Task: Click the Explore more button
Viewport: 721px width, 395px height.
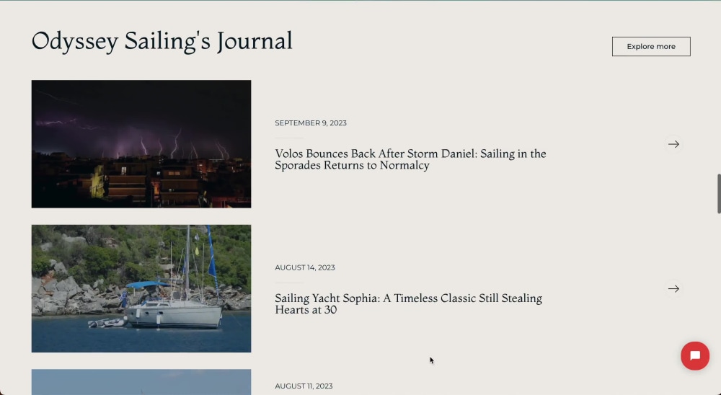Action: (651, 46)
